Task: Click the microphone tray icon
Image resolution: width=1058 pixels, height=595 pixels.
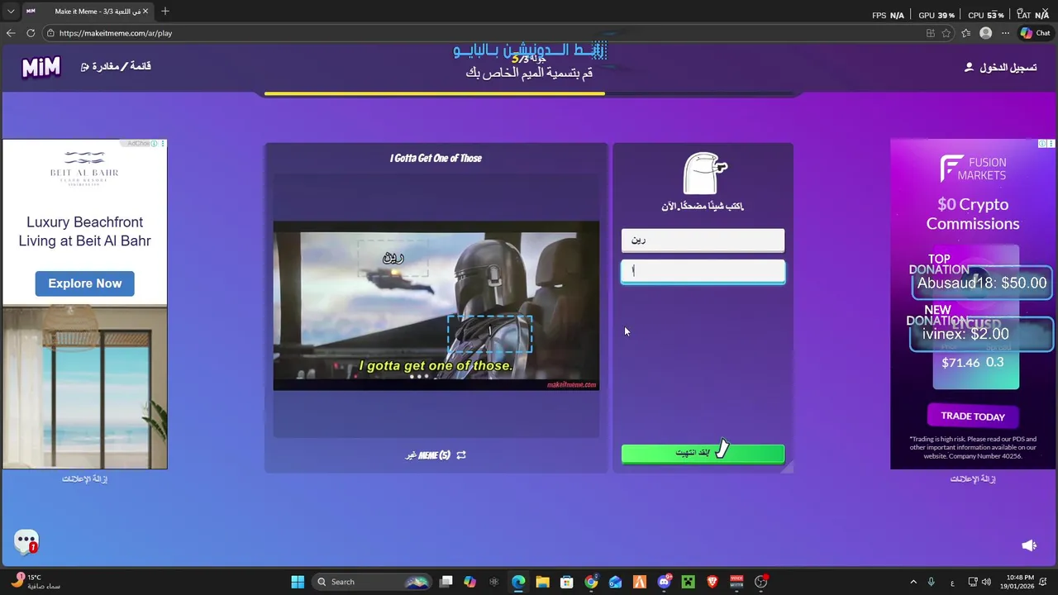Action: click(932, 582)
